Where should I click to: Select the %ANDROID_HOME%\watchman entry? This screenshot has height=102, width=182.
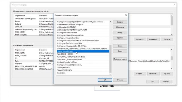point(83,59)
